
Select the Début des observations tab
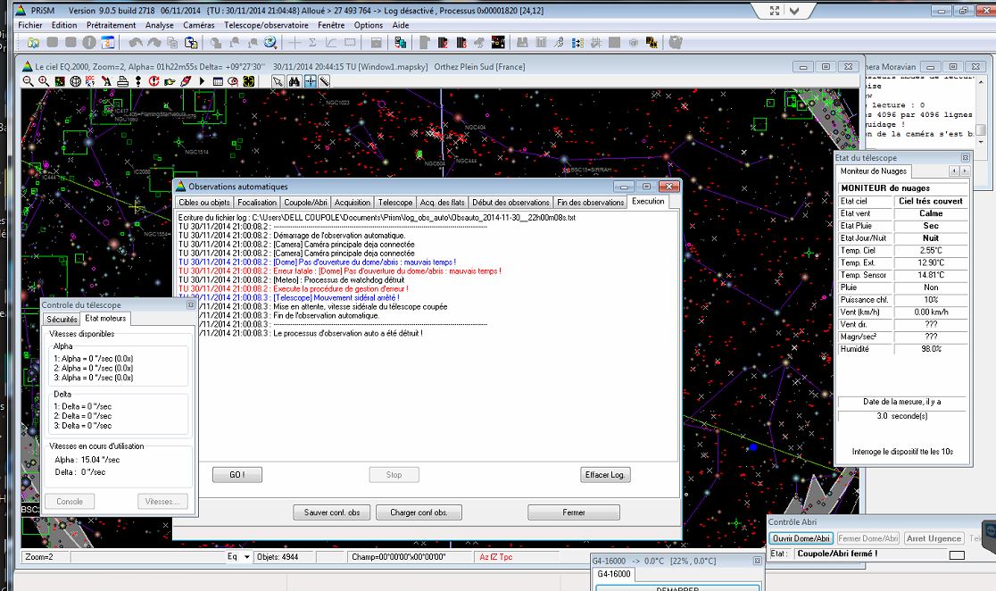pos(510,203)
